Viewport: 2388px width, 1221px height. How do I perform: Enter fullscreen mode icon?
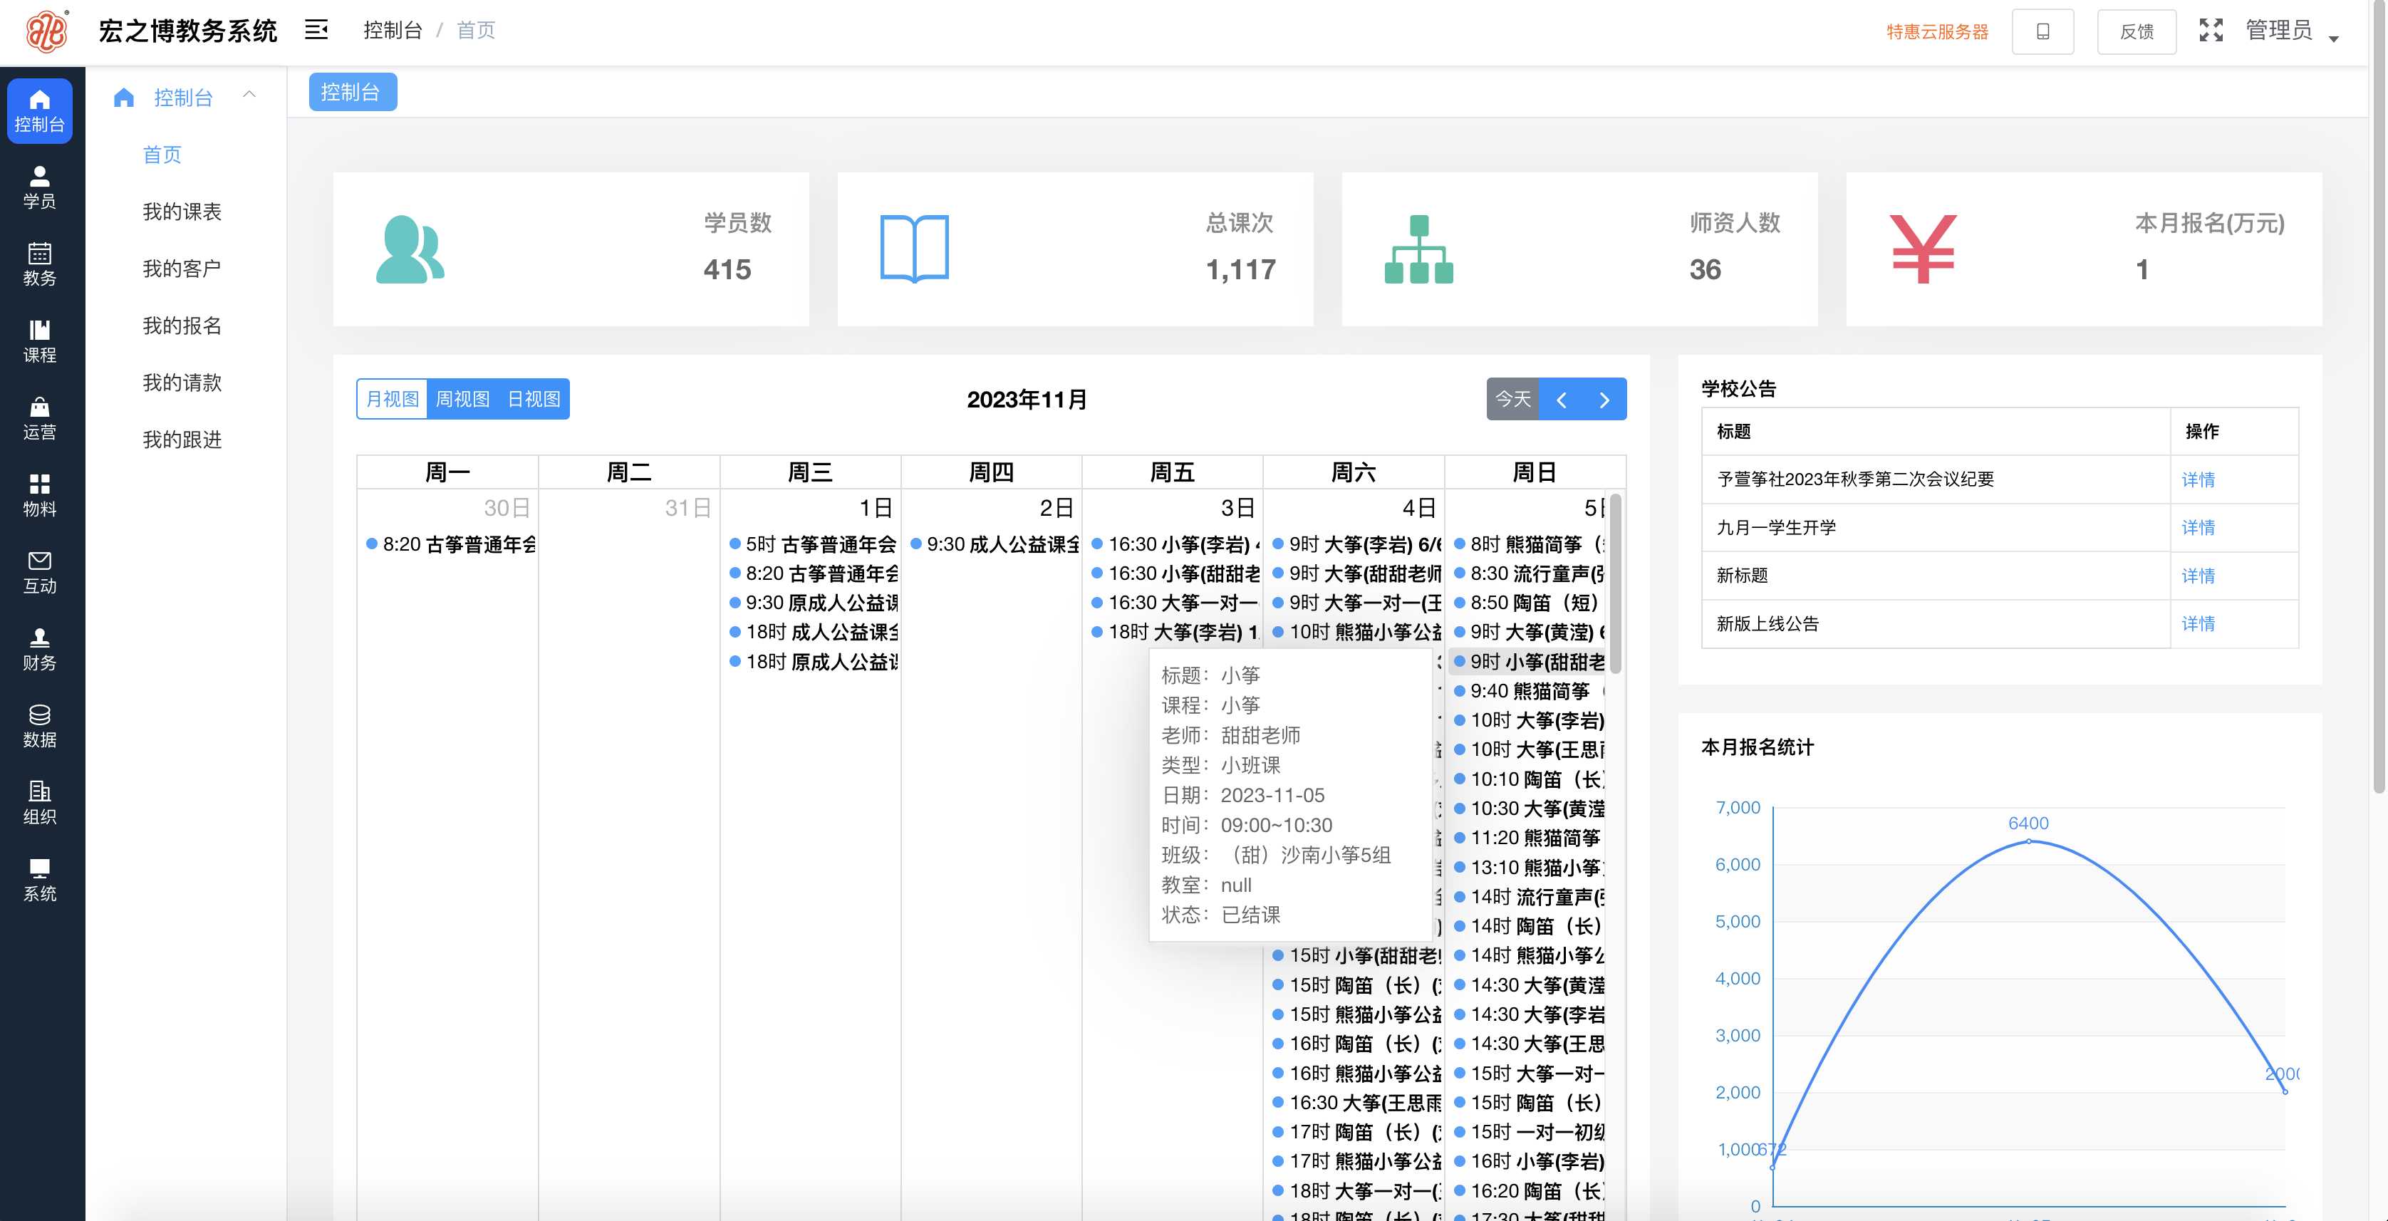2211,31
